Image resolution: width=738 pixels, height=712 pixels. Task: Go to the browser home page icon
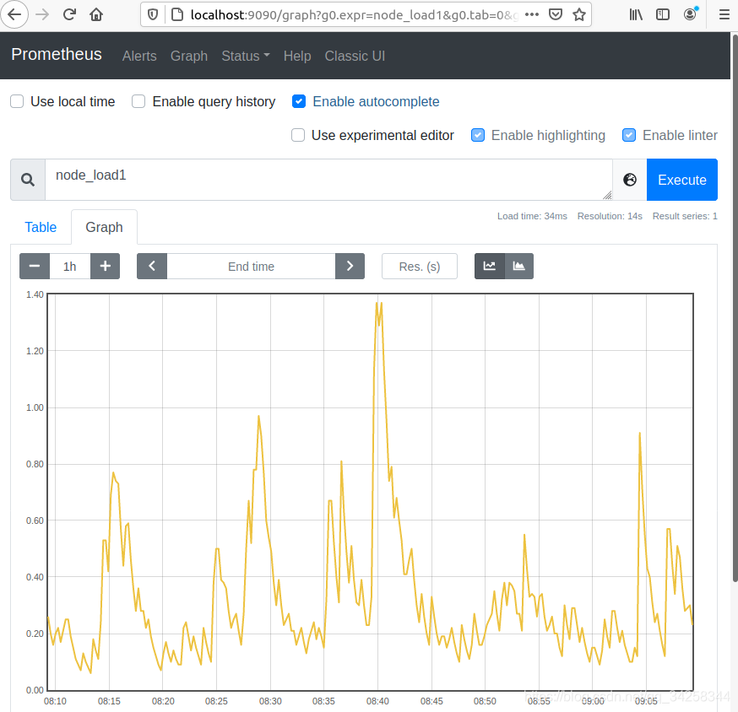(x=96, y=14)
